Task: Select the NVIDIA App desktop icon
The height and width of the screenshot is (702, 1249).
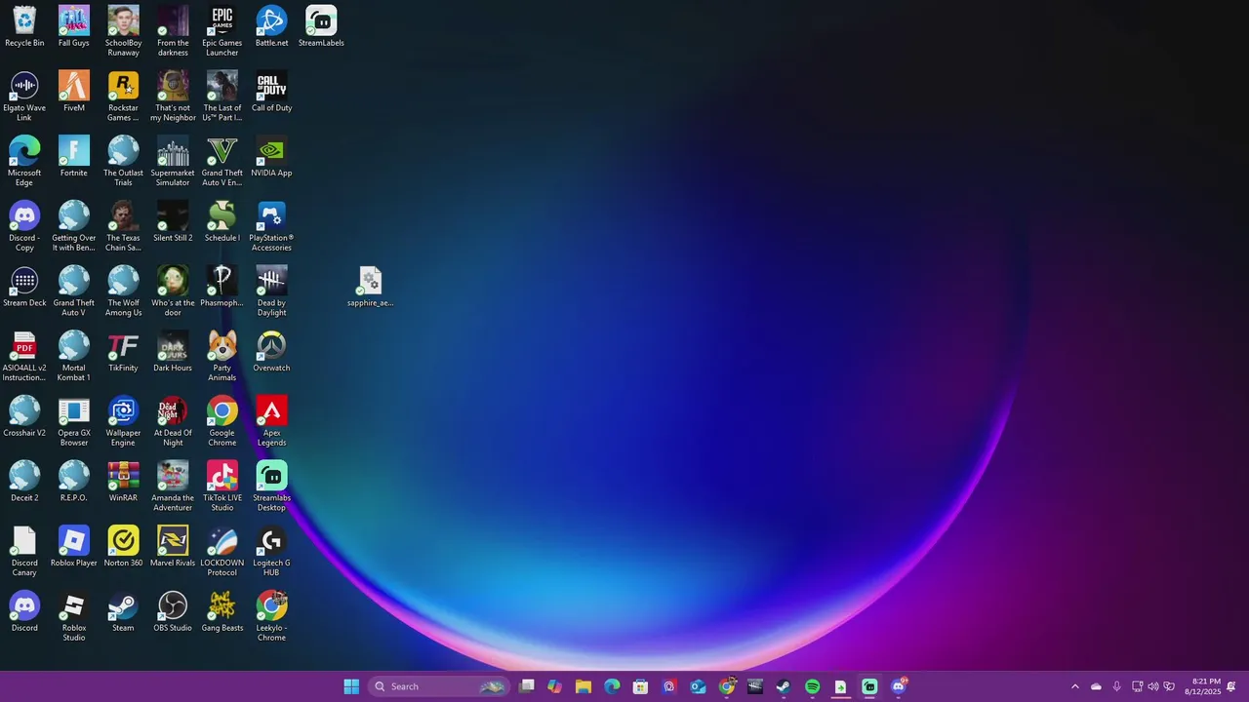Action: [271, 157]
